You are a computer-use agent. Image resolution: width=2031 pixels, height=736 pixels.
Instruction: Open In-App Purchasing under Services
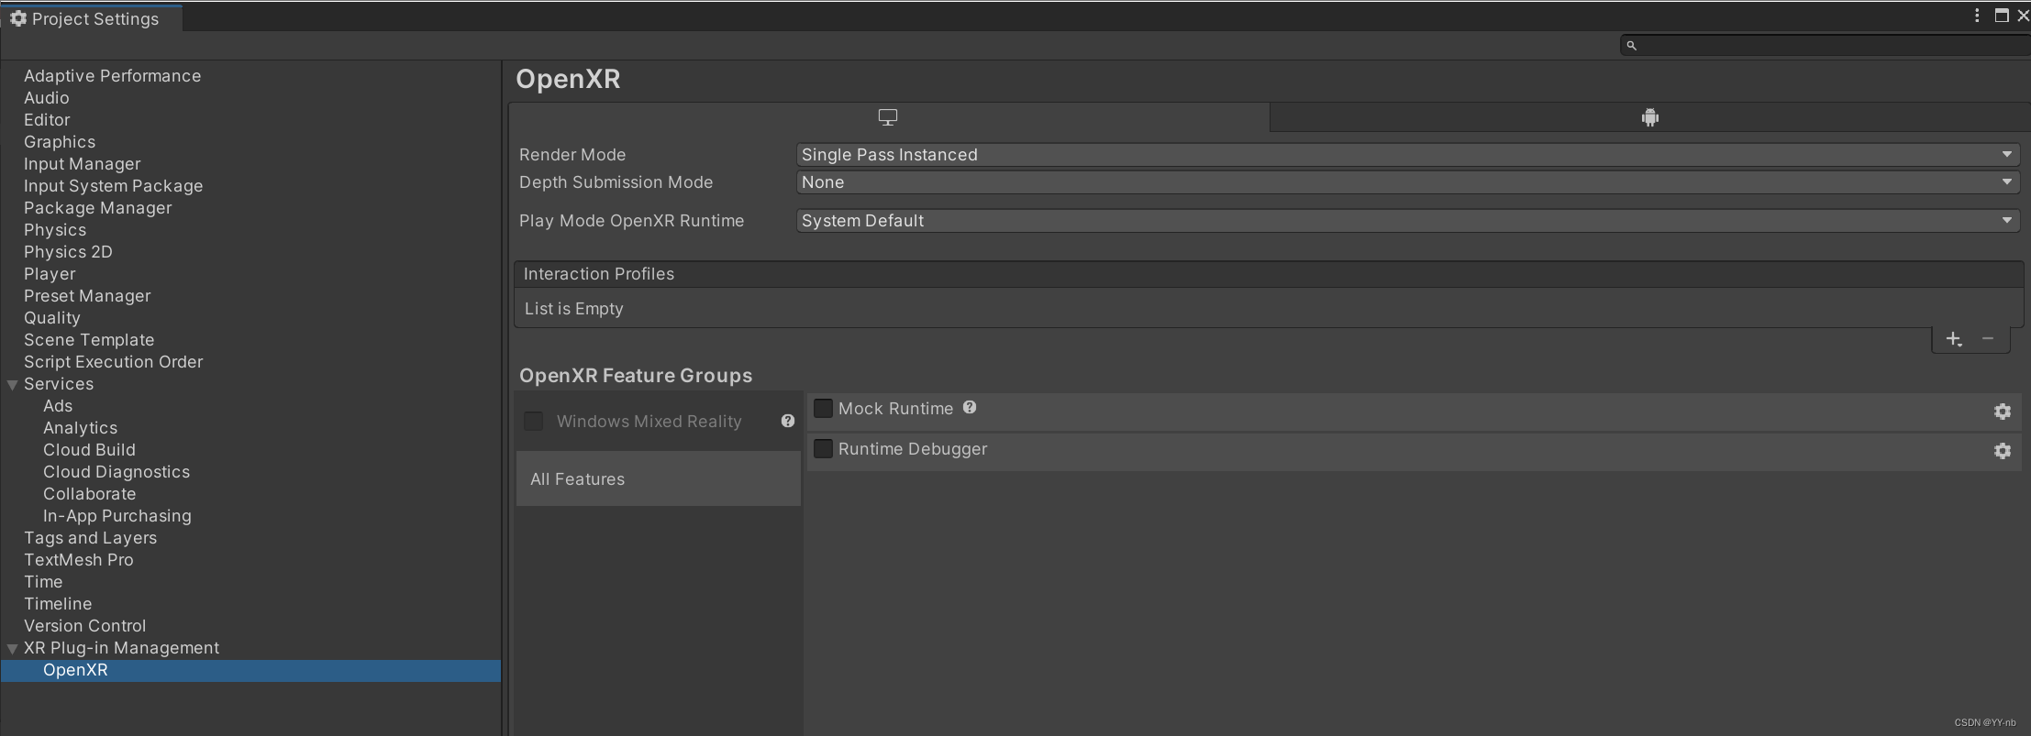(117, 516)
